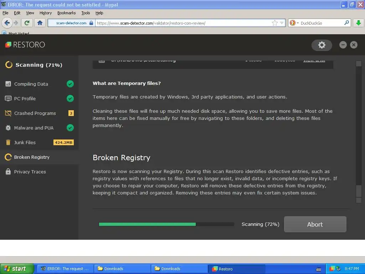The height and width of the screenshot is (274, 365).
Task: Abort the Restoro scan
Action: point(315,224)
